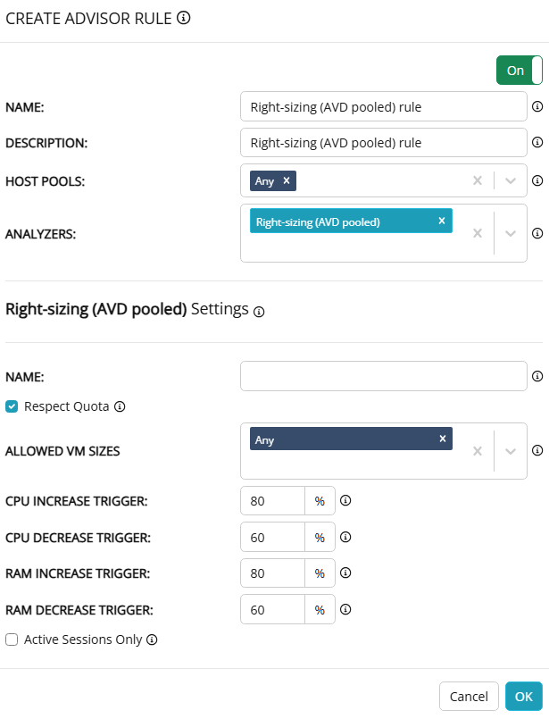Confirm the rule with OK button
Viewport: 549px width, 719px height.
523,697
